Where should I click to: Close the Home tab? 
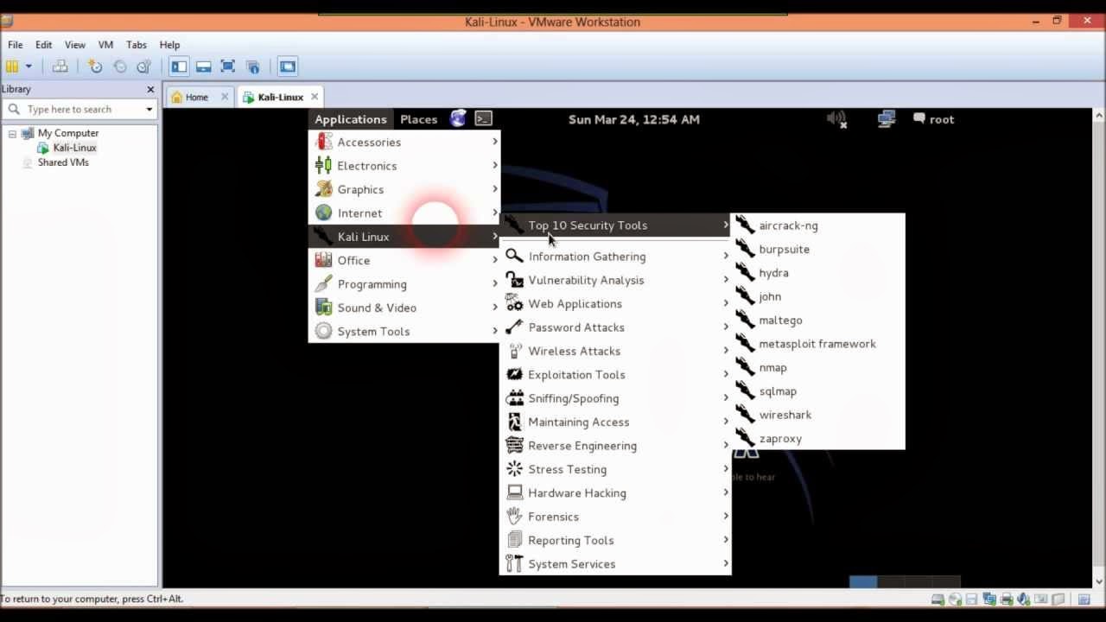click(225, 97)
